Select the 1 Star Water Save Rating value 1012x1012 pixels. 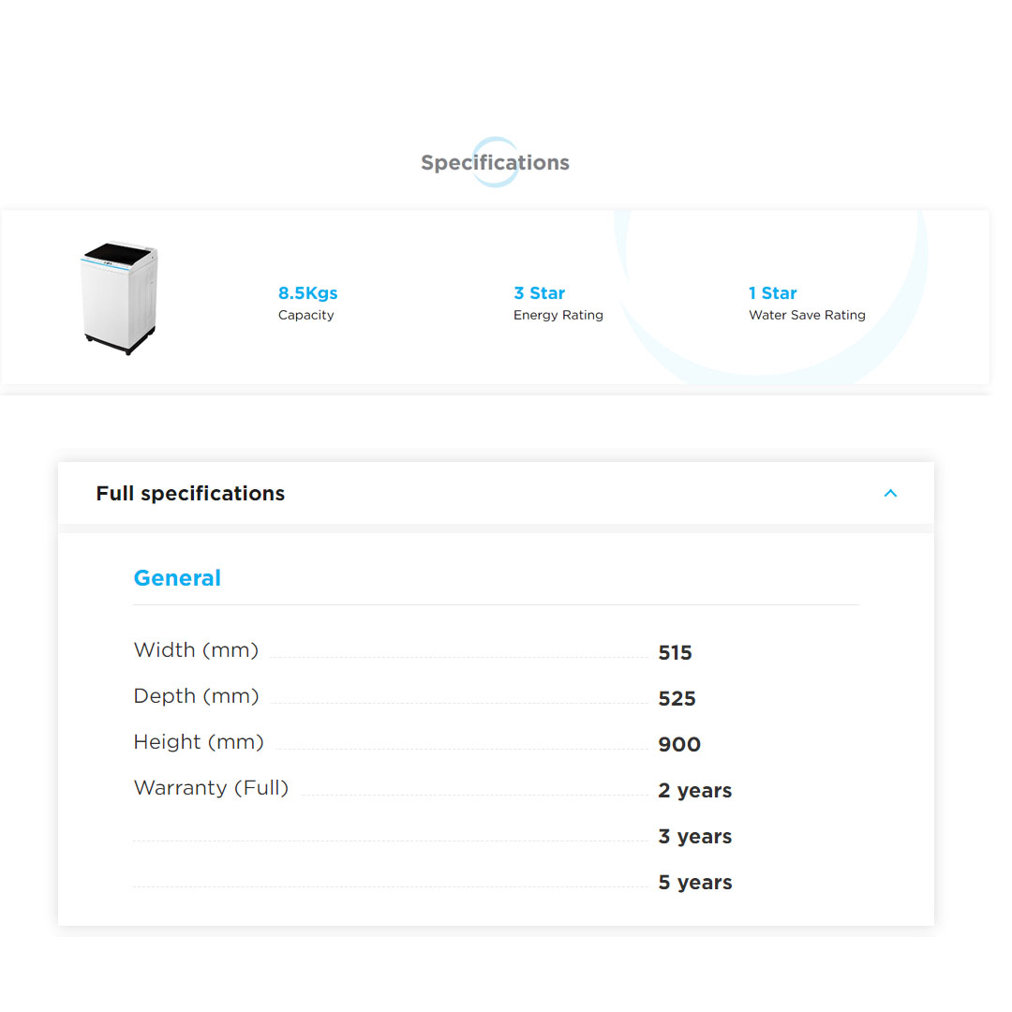point(772,292)
